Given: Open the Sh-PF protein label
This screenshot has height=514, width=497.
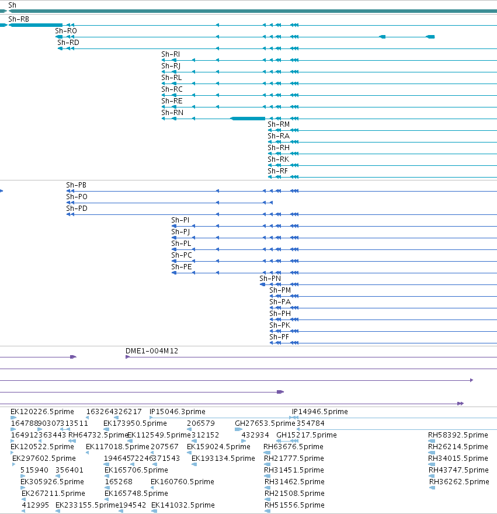Looking at the screenshot, I should coord(279,337).
